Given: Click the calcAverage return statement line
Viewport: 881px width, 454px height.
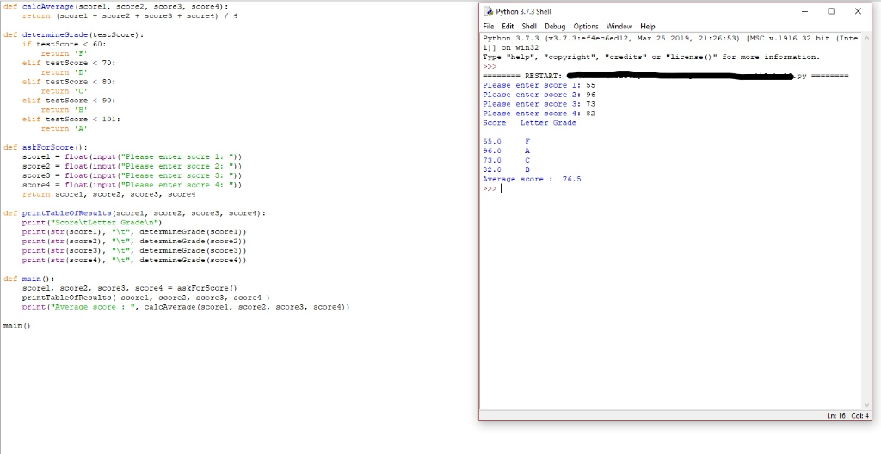Looking at the screenshot, I should click(130, 16).
